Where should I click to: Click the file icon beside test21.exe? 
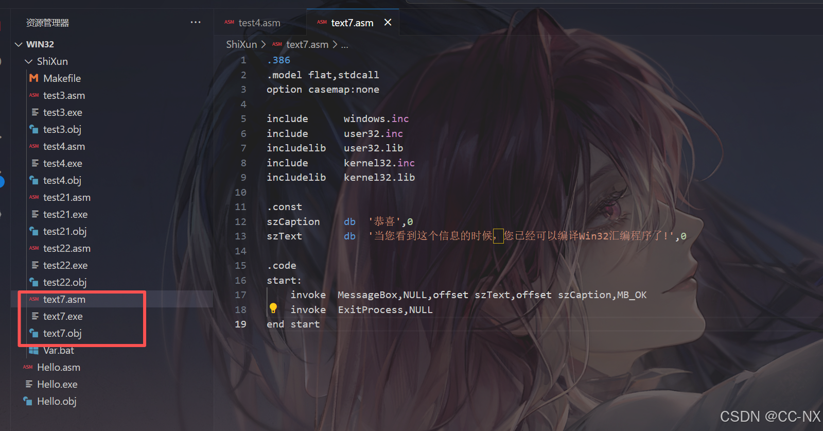tap(34, 214)
